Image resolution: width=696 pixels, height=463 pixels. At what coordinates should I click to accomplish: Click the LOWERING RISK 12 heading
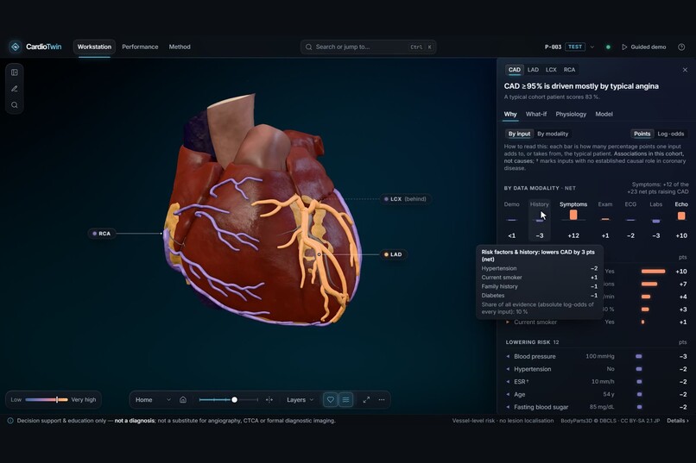(x=532, y=342)
